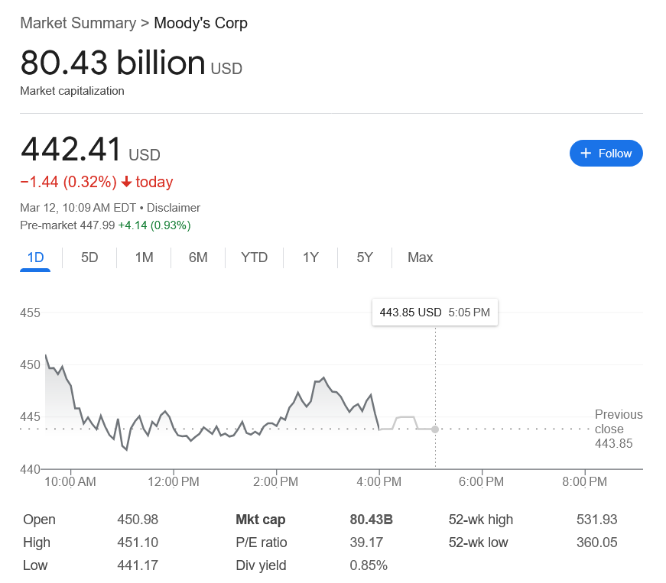Click the 443.85 USD chart tooltip
The height and width of the screenshot is (583, 666).
coord(435,313)
